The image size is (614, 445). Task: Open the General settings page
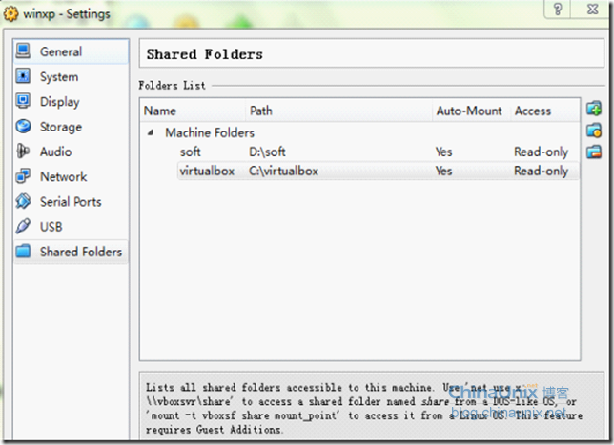[x=71, y=51]
